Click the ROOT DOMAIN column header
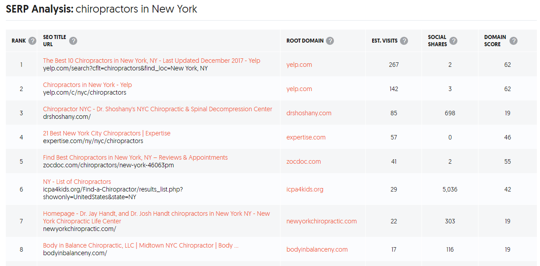The height and width of the screenshot is (266, 540). coord(305,41)
